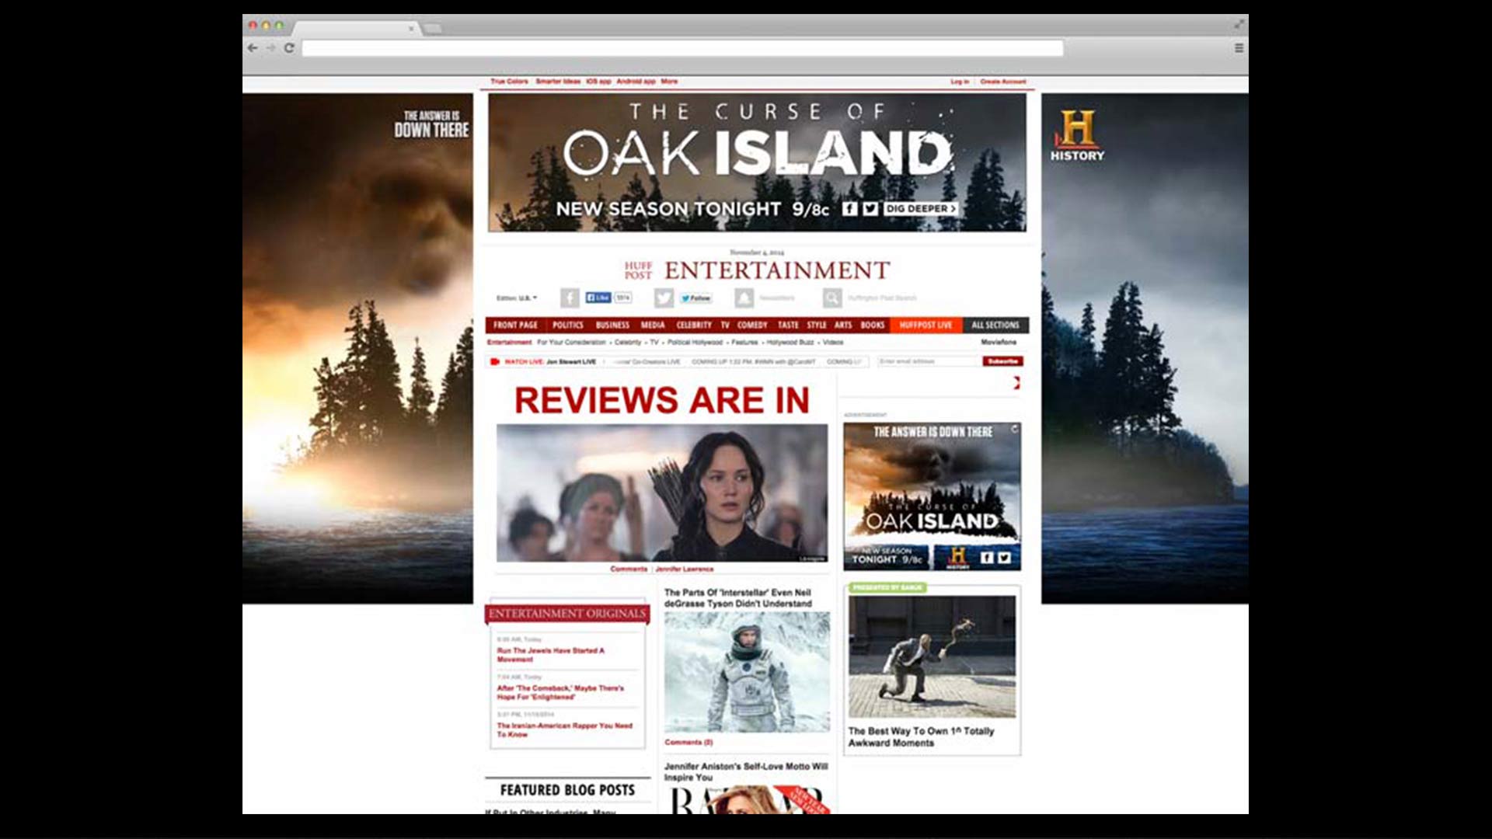Click the newsletter bell icon
This screenshot has height=839, width=1492.
744,298
